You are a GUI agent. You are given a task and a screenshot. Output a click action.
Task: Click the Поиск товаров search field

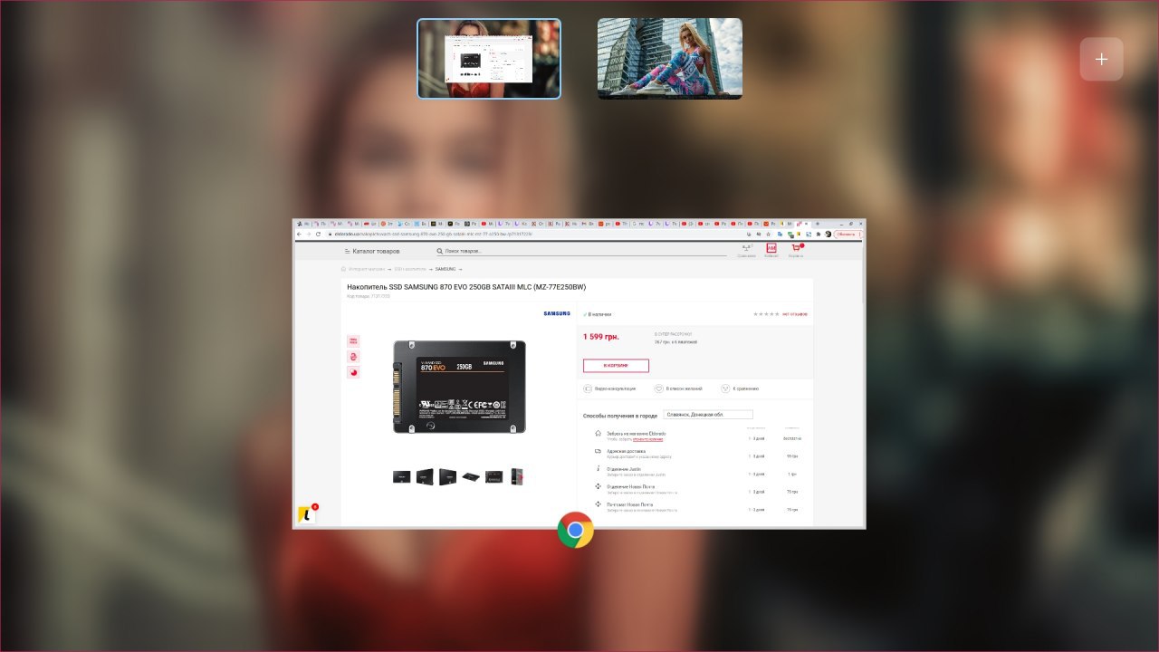(581, 251)
